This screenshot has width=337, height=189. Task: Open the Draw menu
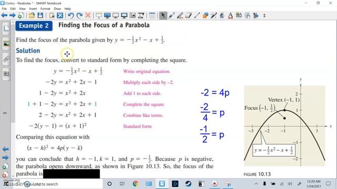(x=57, y=9)
